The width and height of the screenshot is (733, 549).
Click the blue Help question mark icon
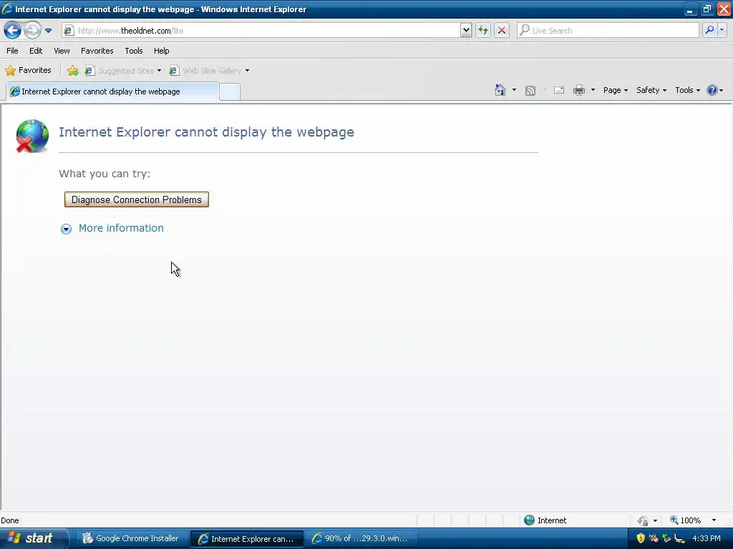click(x=712, y=91)
